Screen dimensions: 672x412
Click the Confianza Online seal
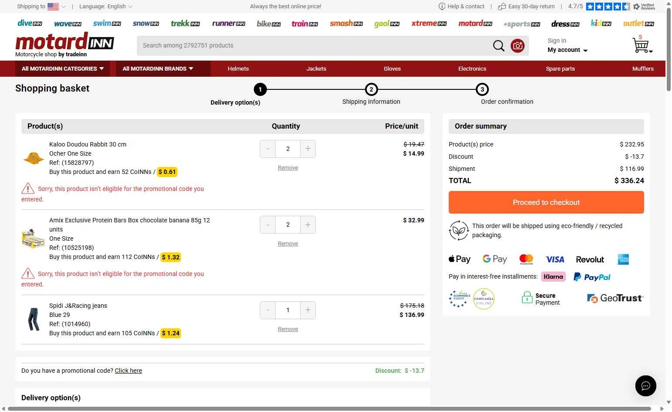[484, 299]
